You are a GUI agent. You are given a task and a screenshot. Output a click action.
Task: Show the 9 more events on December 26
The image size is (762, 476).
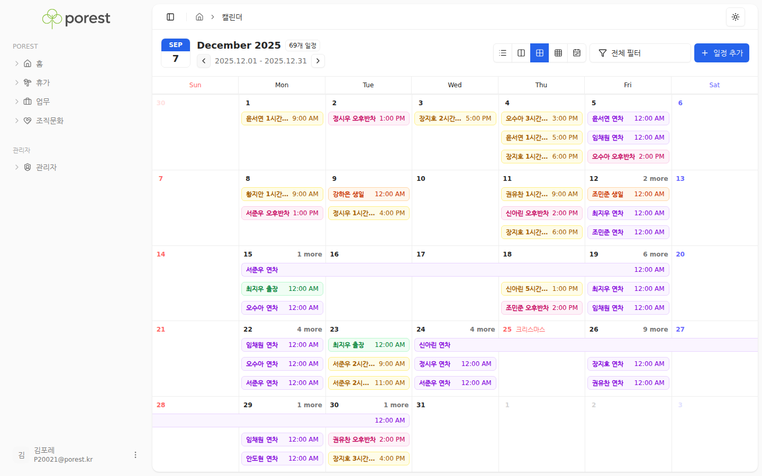[x=655, y=329]
